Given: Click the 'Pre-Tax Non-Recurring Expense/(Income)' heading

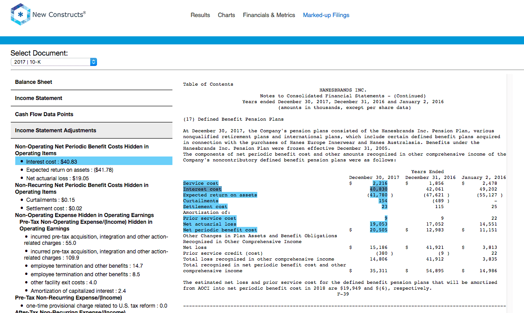Looking at the screenshot, I should [68, 298].
